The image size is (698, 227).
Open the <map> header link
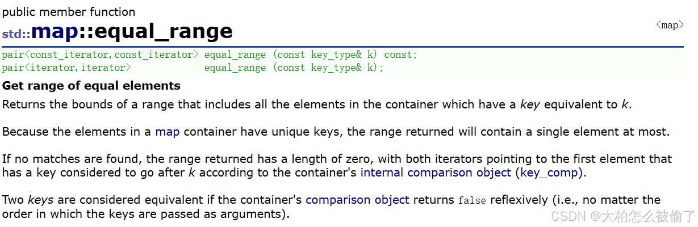670,25
